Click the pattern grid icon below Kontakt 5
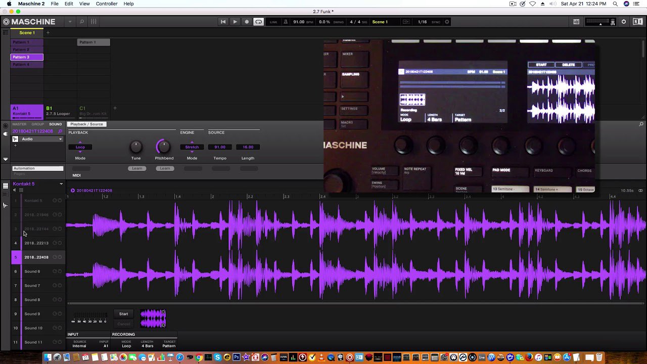The image size is (647, 364). [x=21, y=190]
